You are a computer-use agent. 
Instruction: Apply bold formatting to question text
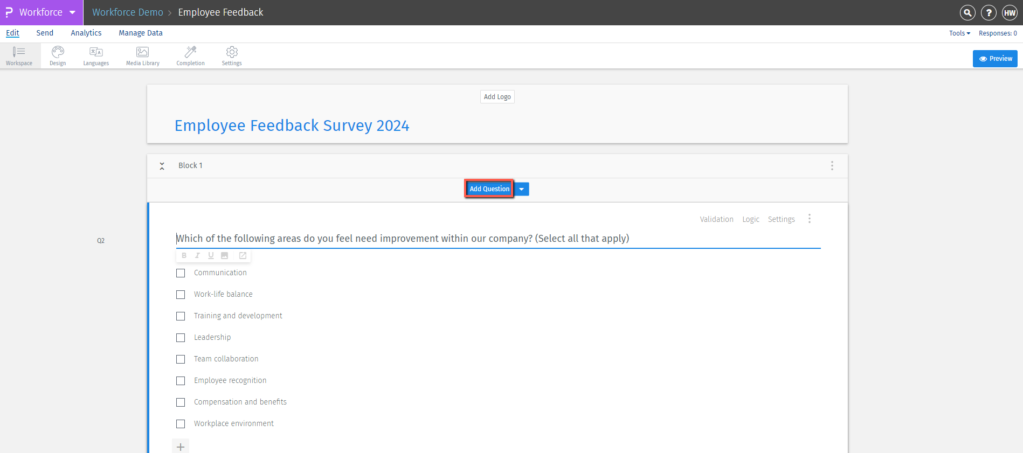coord(184,255)
